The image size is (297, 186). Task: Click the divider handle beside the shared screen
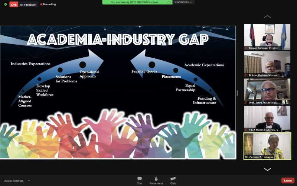tap(237, 93)
